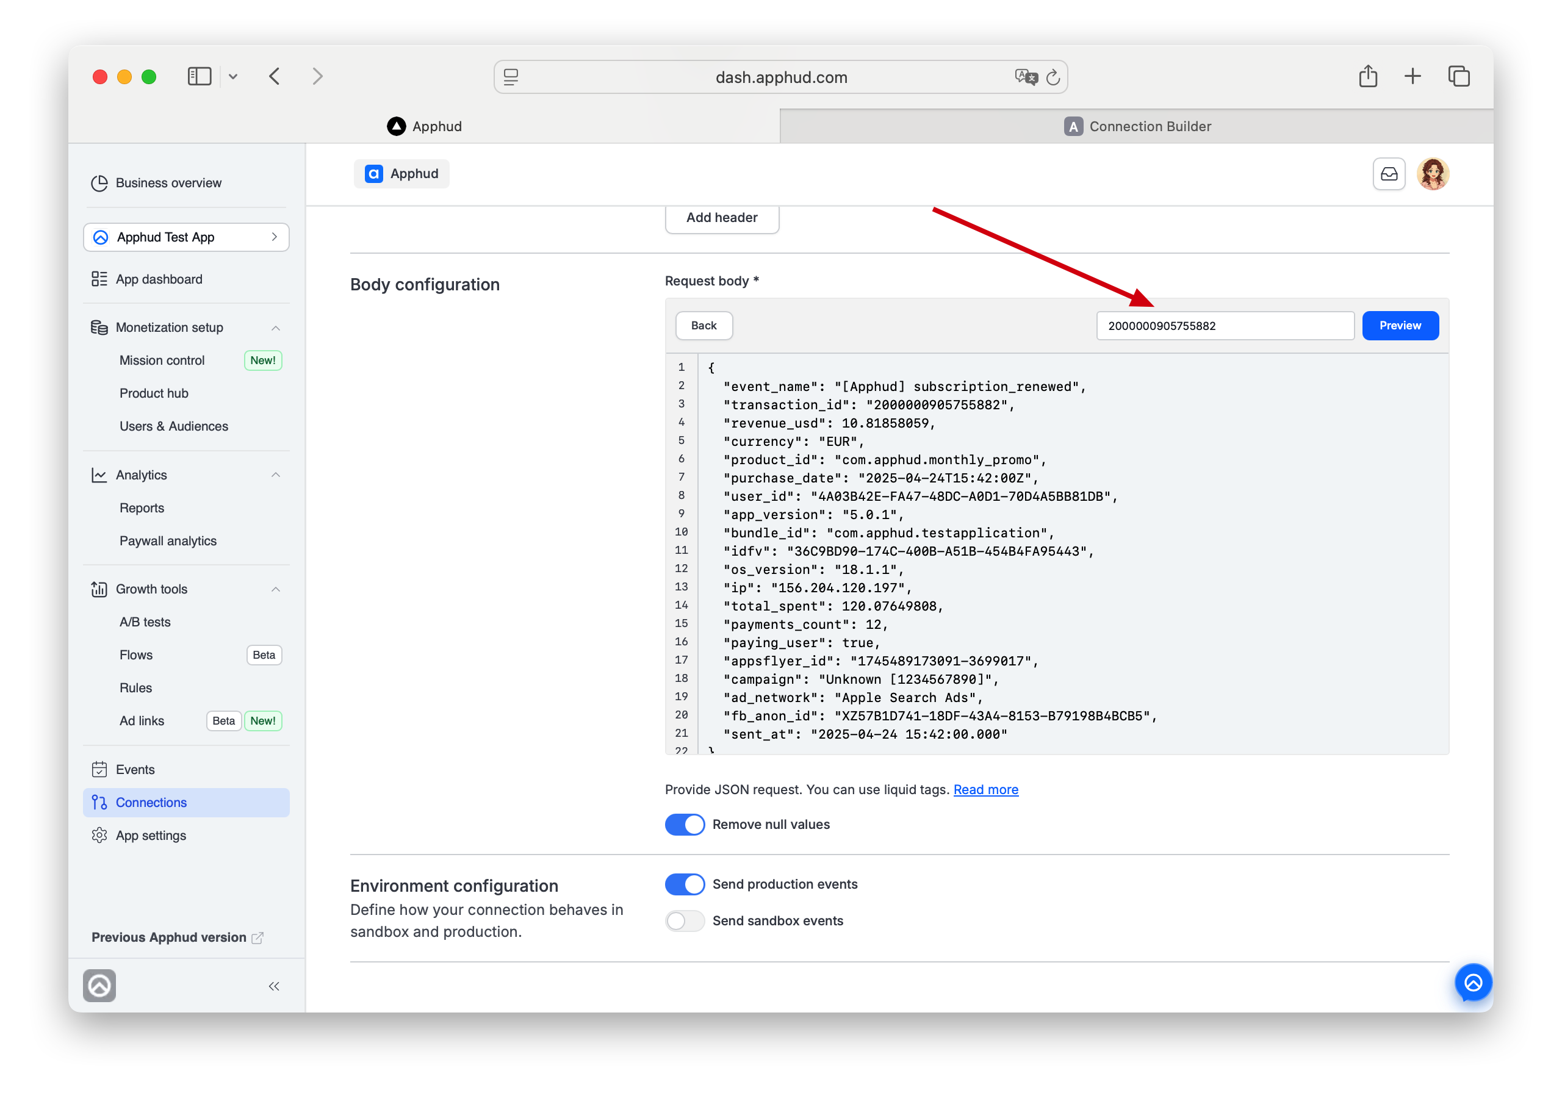The height and width of the screenshot is (1104, 1562).
Task: Click the "product_id" line in the JSON
Action: point(884,460)
